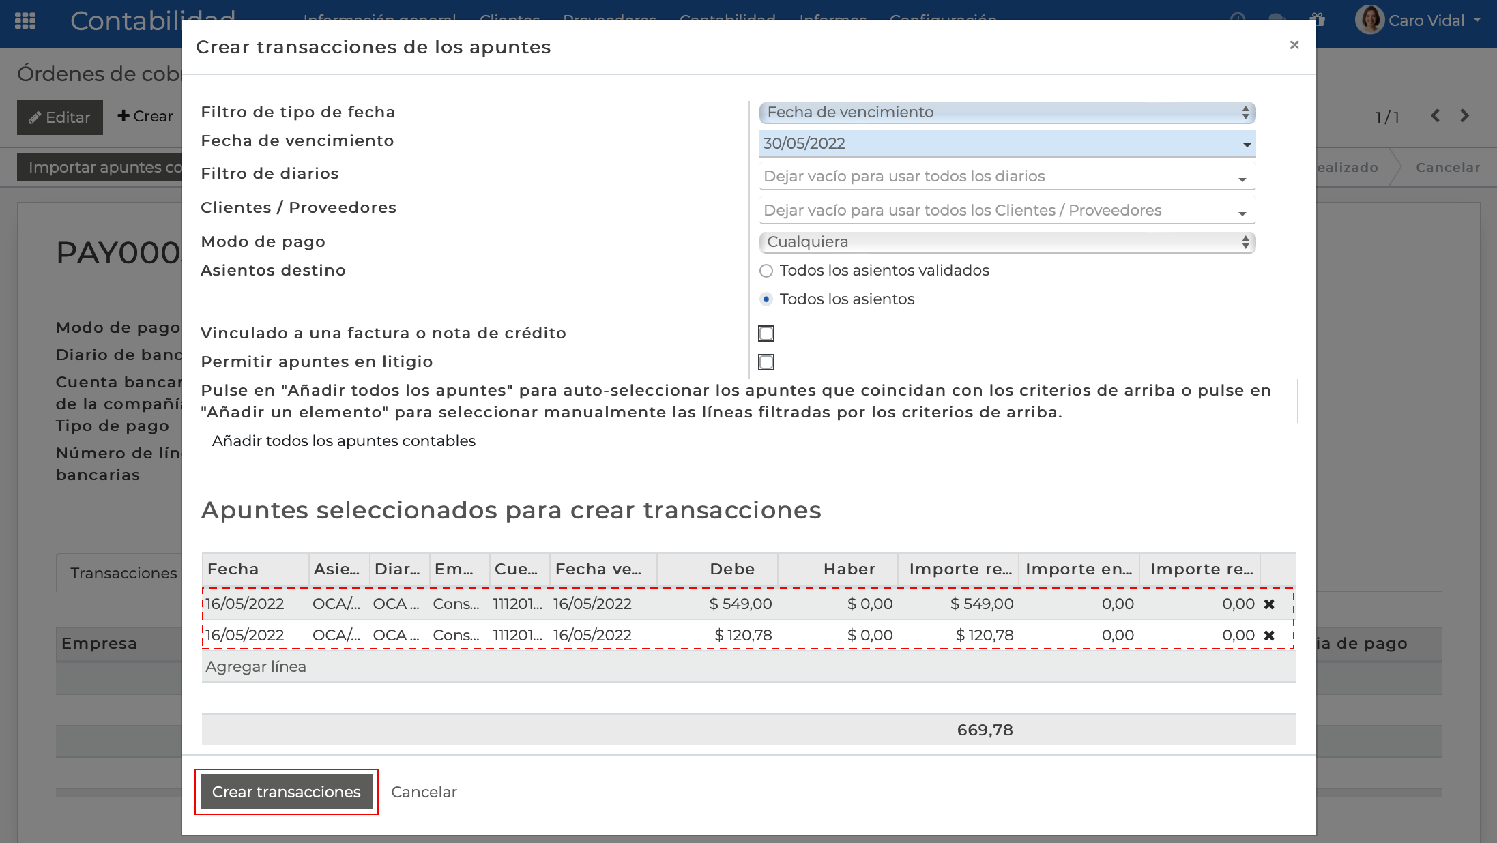
Task: Open the apps grid menu icon
Action: click(x=25, y=20)
